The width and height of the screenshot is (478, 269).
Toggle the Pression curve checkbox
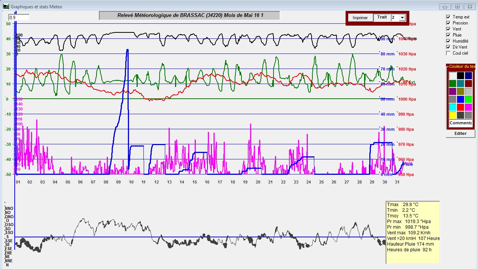click(448, 23)
